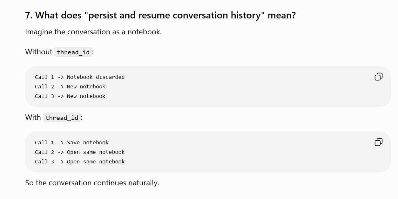Select the thread_id code tag after "With"

62,118
